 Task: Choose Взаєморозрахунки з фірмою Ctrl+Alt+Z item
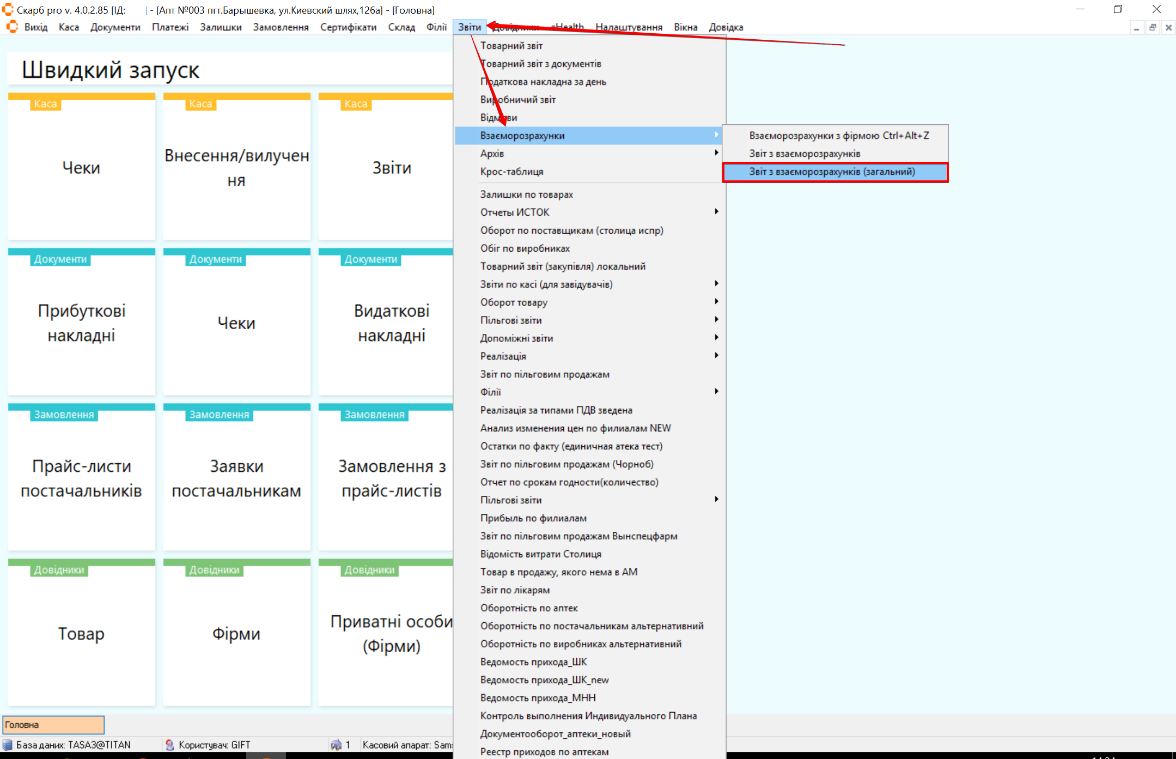coord(839,136)
